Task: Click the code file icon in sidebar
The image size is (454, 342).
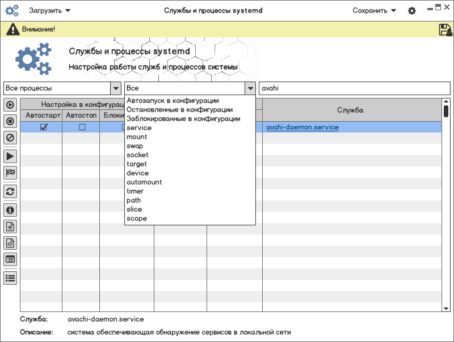Action: point(10,243)
